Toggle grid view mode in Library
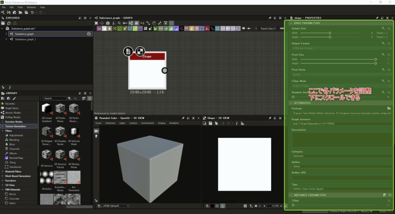 point(84,98)
